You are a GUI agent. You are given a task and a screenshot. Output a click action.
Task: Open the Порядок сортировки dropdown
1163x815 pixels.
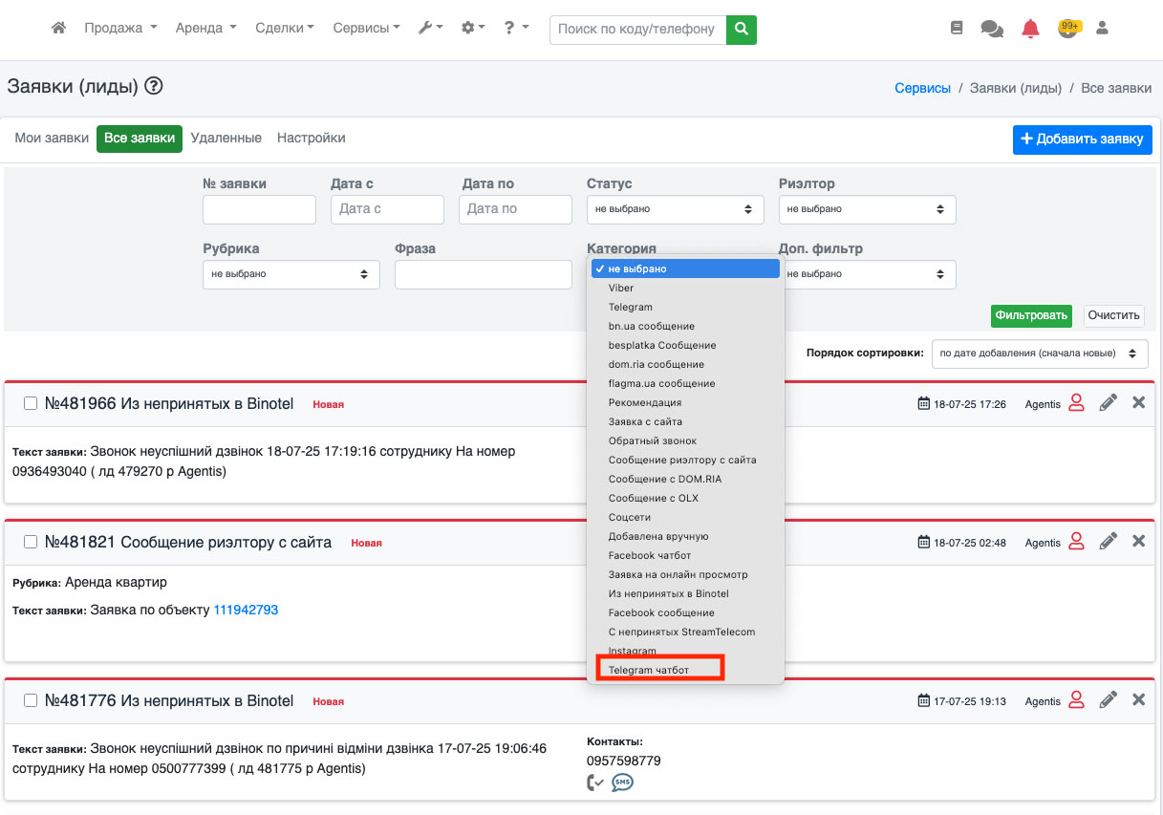point(1040,354)
